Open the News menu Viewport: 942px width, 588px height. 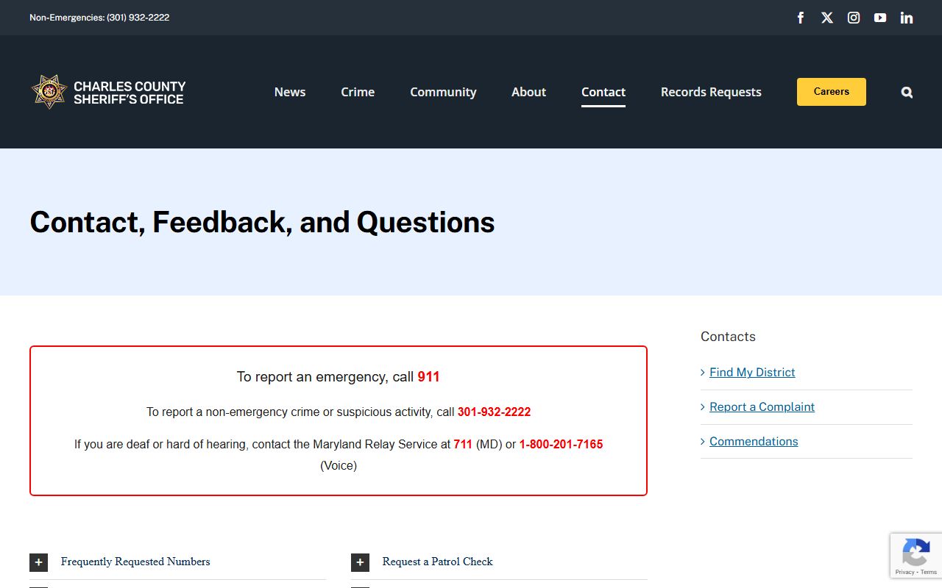(x=290, y=92)
